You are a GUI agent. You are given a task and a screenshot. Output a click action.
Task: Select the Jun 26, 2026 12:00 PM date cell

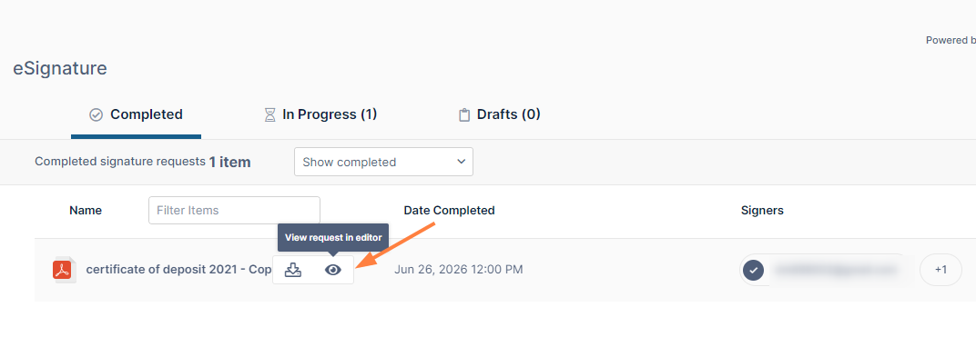click(x=459, y=270)
